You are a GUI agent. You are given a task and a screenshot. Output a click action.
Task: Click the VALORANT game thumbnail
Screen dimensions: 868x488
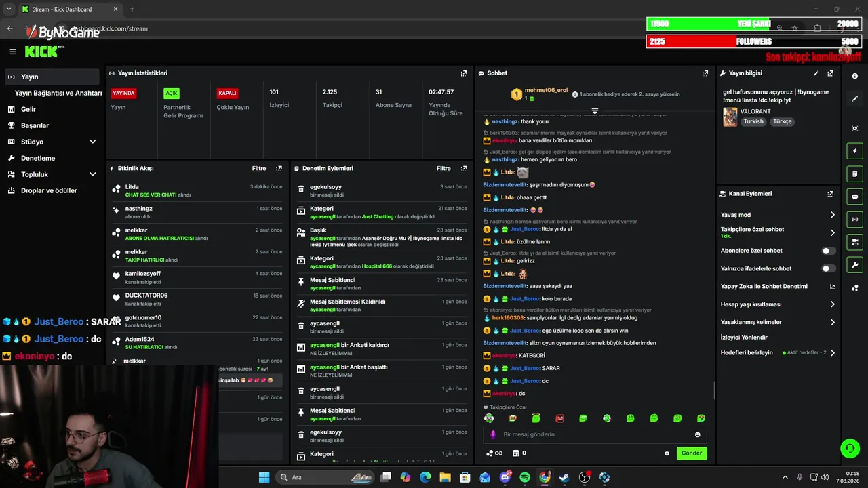(x=730, y=117)
